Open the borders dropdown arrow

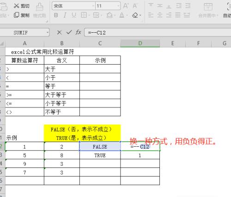[89, 15]
